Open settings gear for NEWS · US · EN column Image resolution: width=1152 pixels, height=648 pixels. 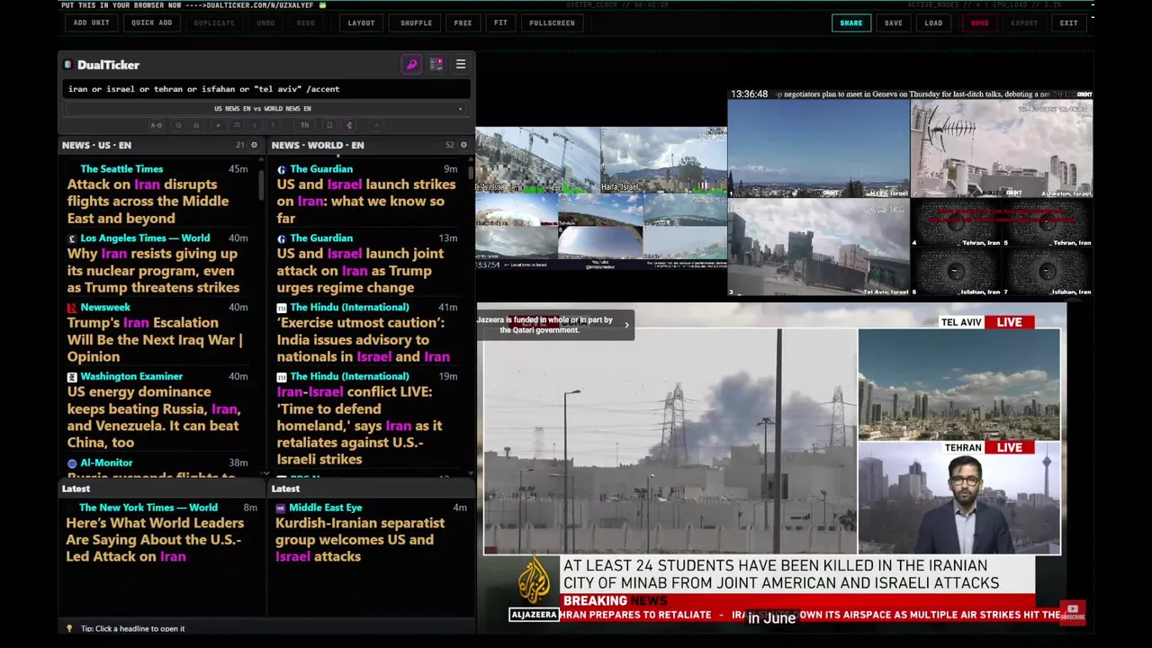tap(254, 145)
